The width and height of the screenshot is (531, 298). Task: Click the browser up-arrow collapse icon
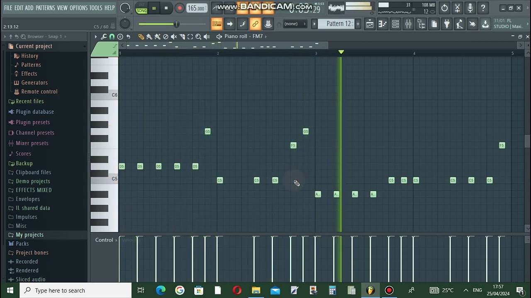coord(11,36)
